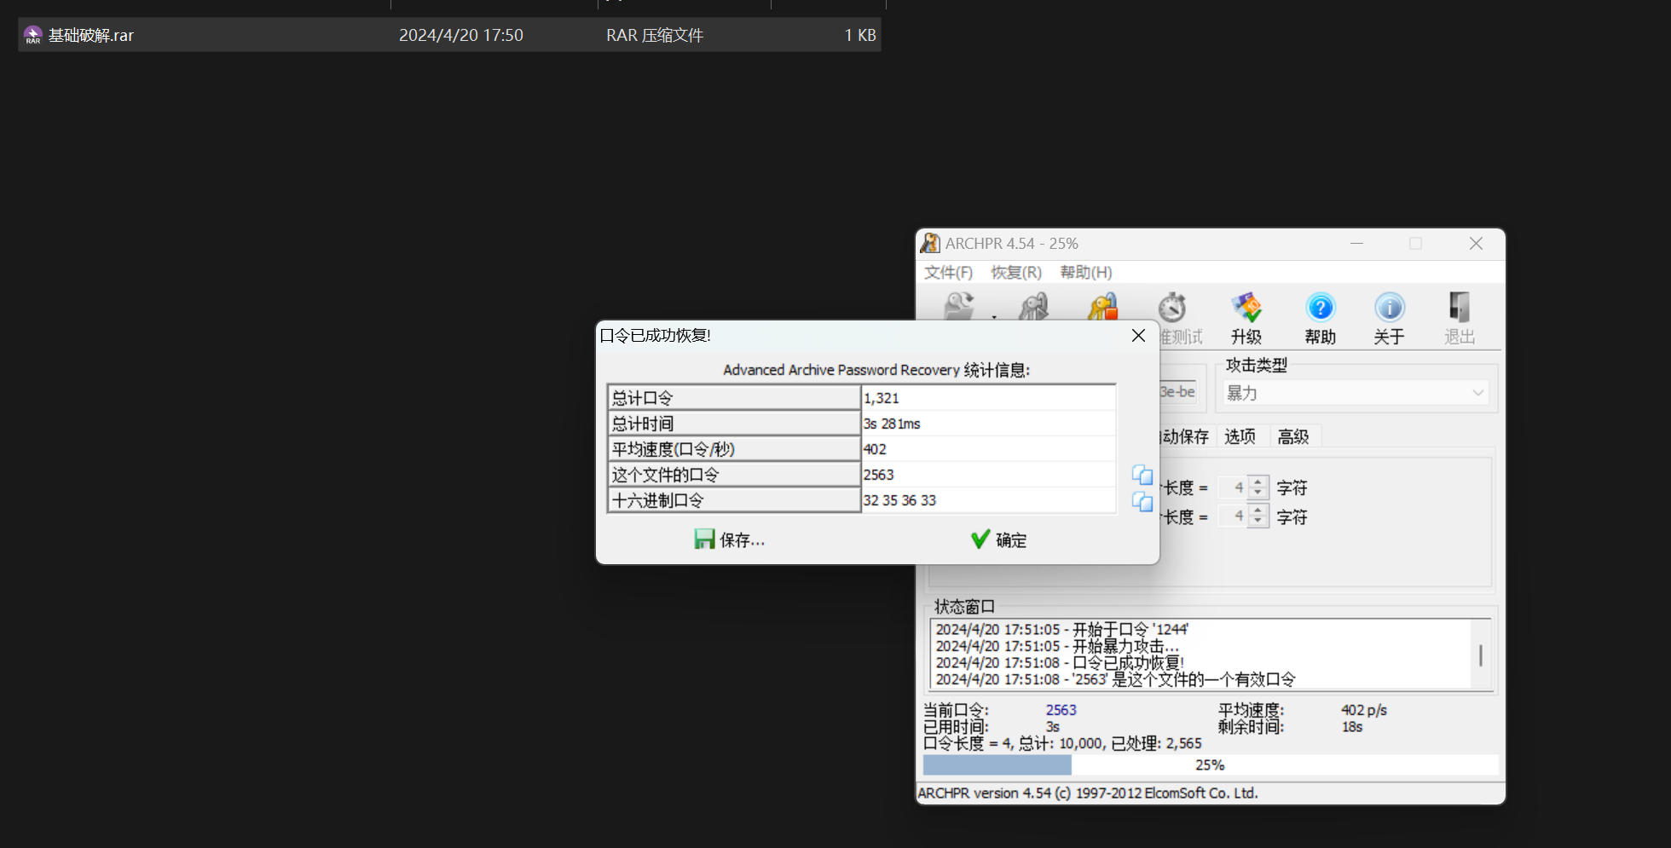
Task: Click the 剩余时间 value 18s
Action: pos(1352,727)
